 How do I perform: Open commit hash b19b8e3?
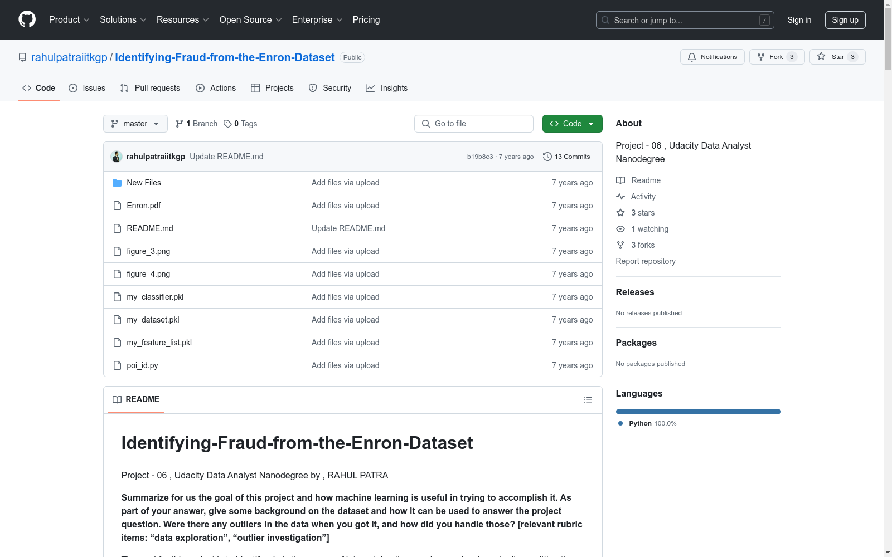coord(480,157)
